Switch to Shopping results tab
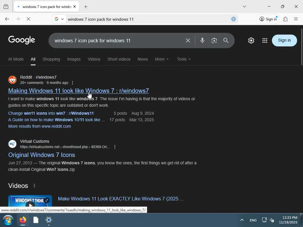Screen dimensions: 303x227 [x=51, y=59]
